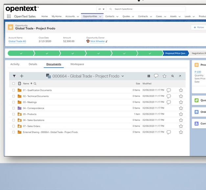Star the 06 - Sales Quotations folder
Viewport: 206px width, 190px height.
[x=181, y=120]
